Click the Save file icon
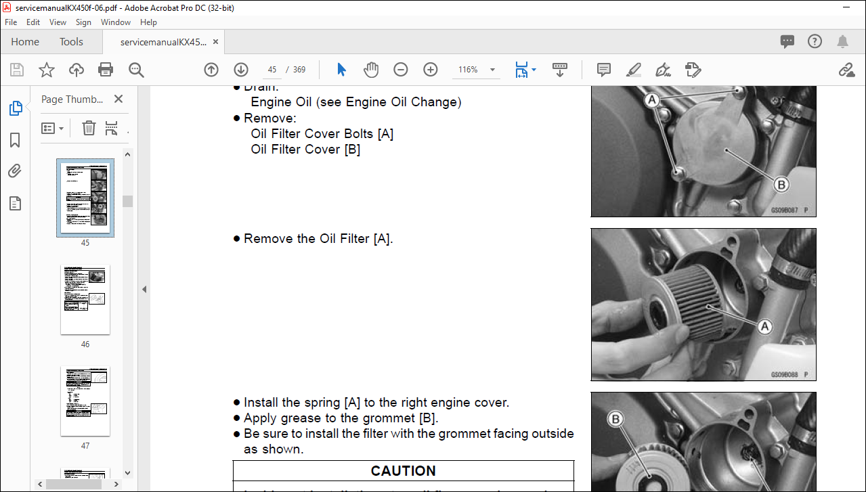 pos(17,70)
